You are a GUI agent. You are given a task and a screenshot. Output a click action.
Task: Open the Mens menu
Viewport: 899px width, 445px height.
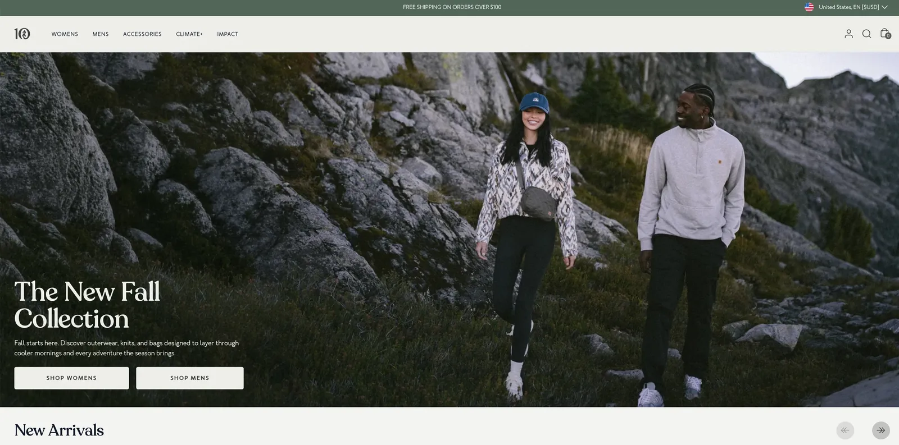click(x=101, y=34)
